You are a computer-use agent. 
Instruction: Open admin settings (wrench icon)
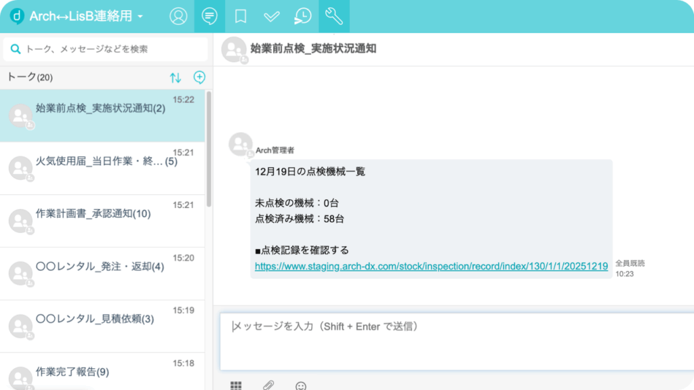pos(333,16)
